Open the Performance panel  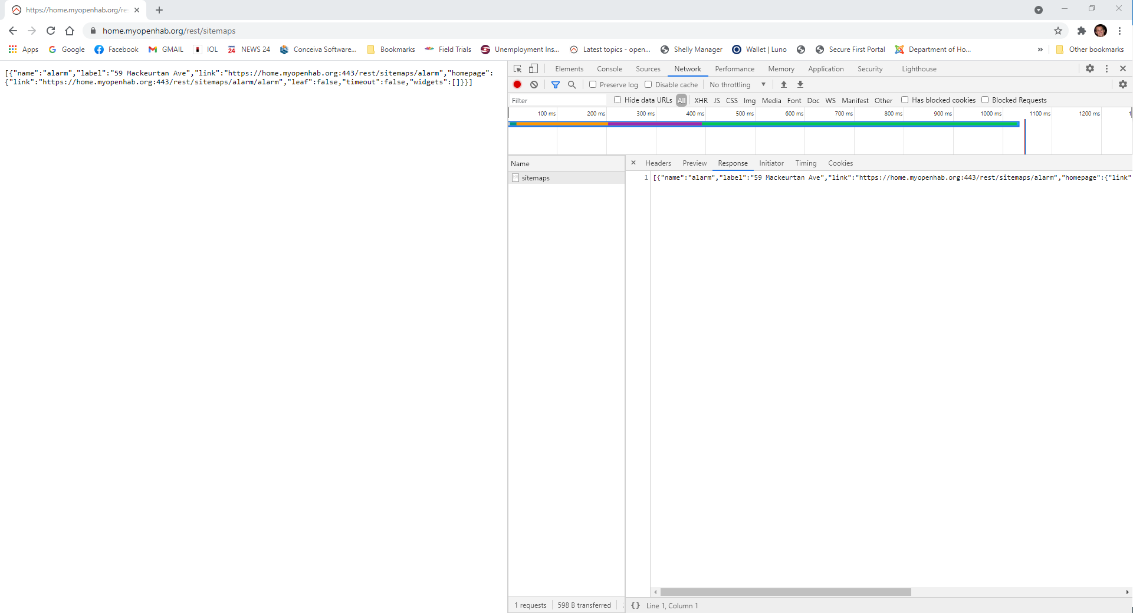pyautogui.click(x=734, y=68)
